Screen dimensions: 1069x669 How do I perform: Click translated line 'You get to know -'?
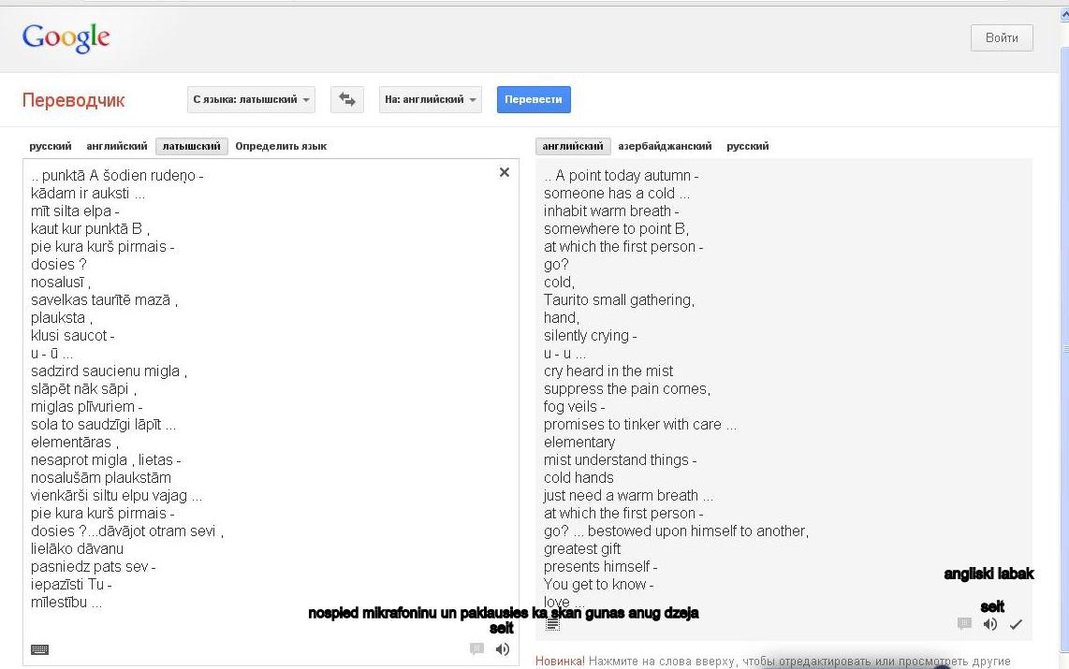tap(598, 585)
